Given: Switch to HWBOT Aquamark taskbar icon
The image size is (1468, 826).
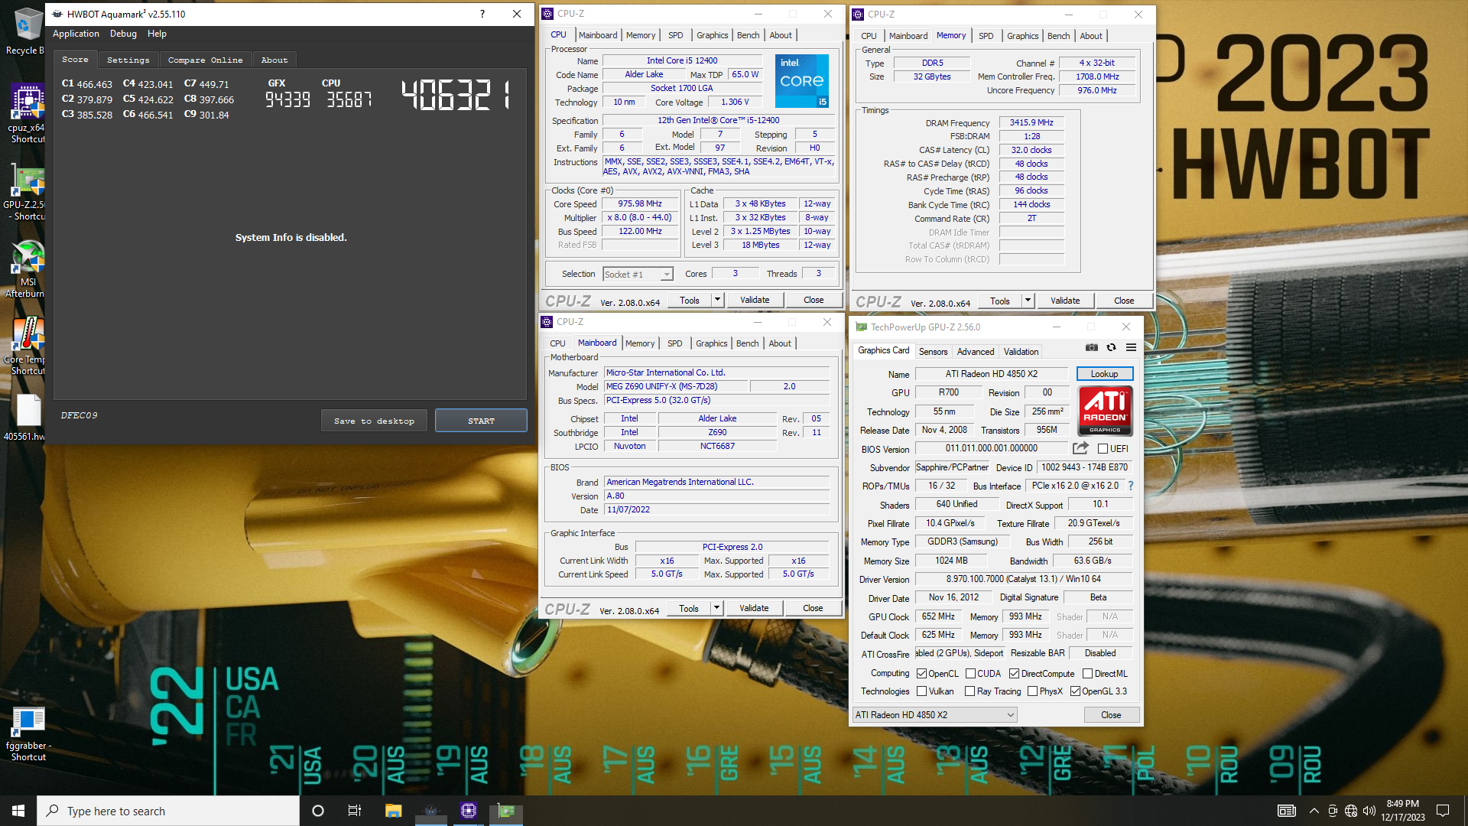Looking at the screenshot, I should click(x=430, y=811).
